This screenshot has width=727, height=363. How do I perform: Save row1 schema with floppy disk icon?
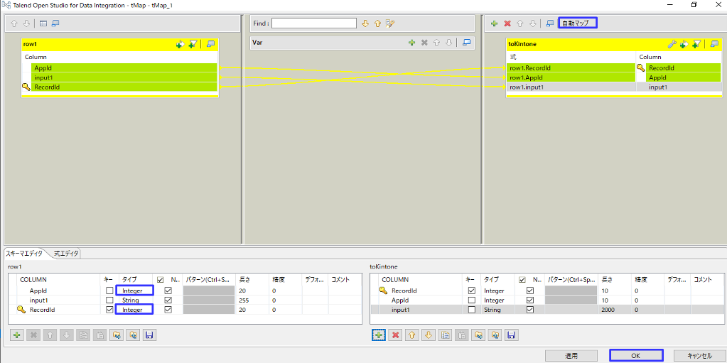(x=149, y=335)
